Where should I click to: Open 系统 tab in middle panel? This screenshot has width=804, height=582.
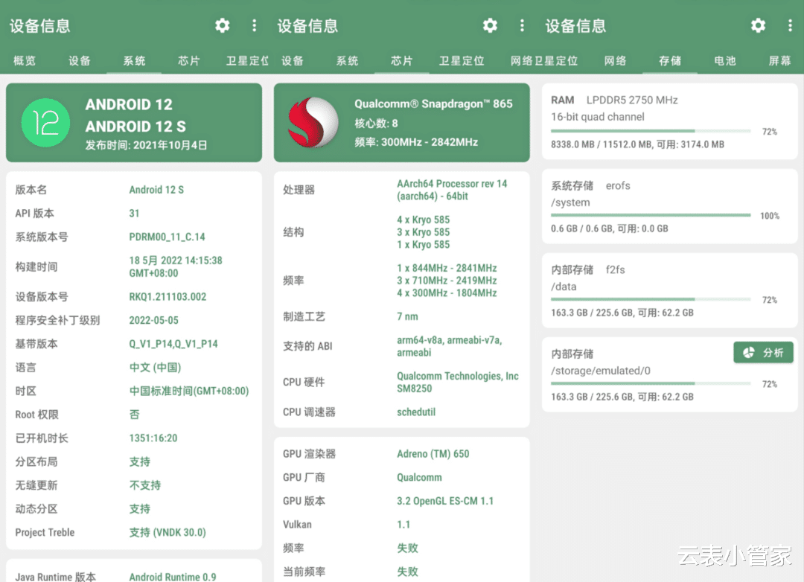[347, 61]
